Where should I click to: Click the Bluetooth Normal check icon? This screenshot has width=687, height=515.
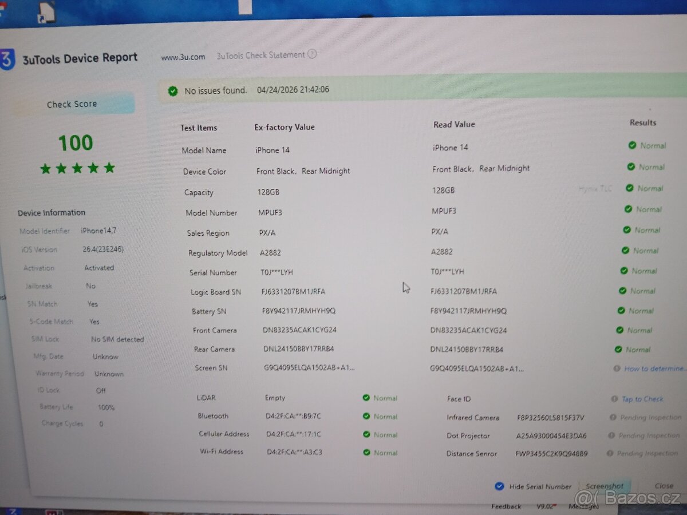[366, 416]
